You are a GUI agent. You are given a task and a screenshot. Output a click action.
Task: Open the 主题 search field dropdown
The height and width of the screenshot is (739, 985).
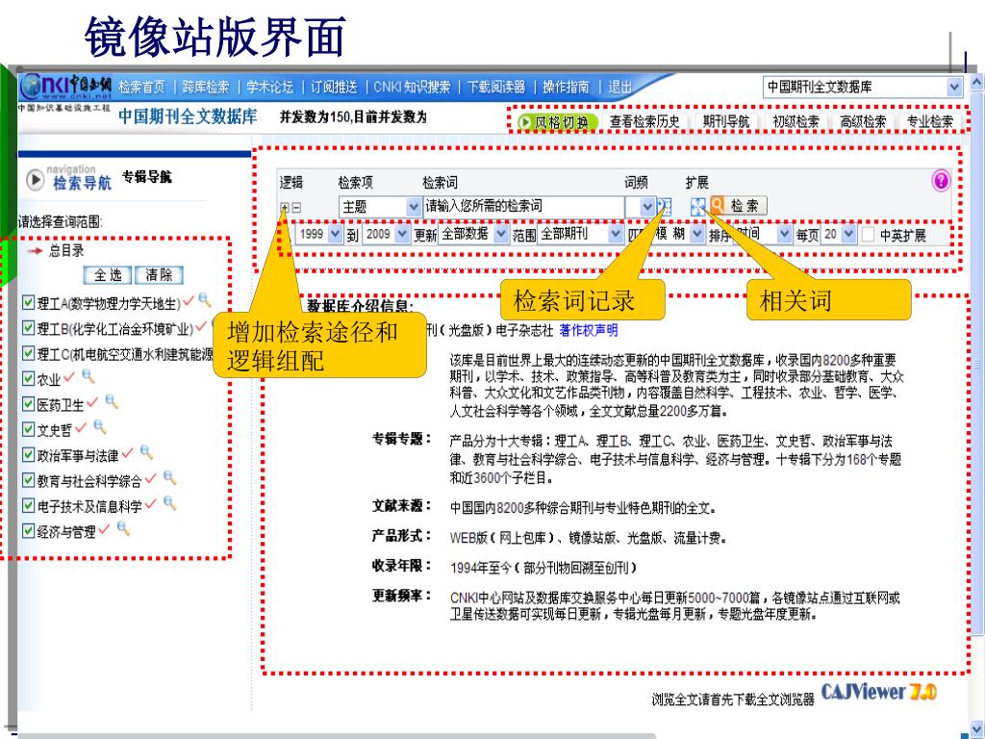(380, 207)
